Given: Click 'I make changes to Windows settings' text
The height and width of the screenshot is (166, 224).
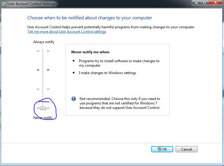Looking at the screenshot, I should [108, 73].
